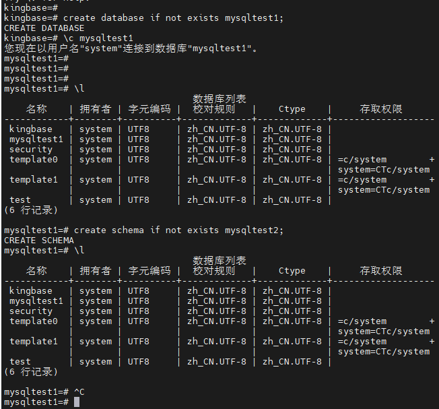Click the first "(6 行记录)" row count
This screenshot has width=439, height=409.
pyautogui.click(x=31, y=210)
